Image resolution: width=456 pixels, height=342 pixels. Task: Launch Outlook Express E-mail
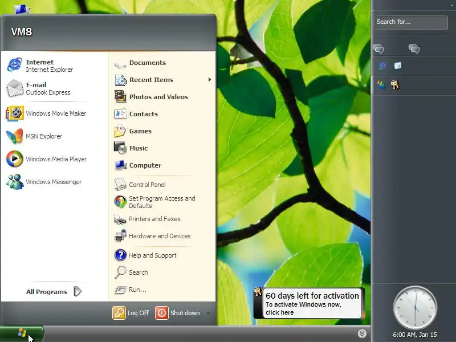(39, 88)
